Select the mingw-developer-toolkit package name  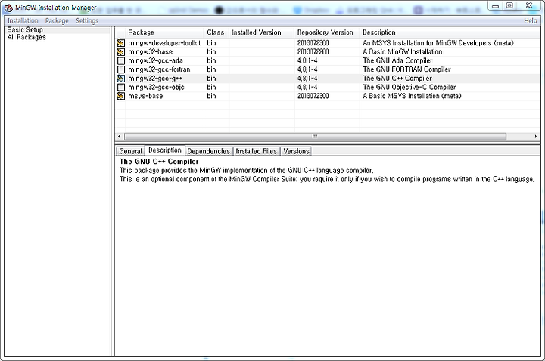pyautogui.click(x=164, y=43)
